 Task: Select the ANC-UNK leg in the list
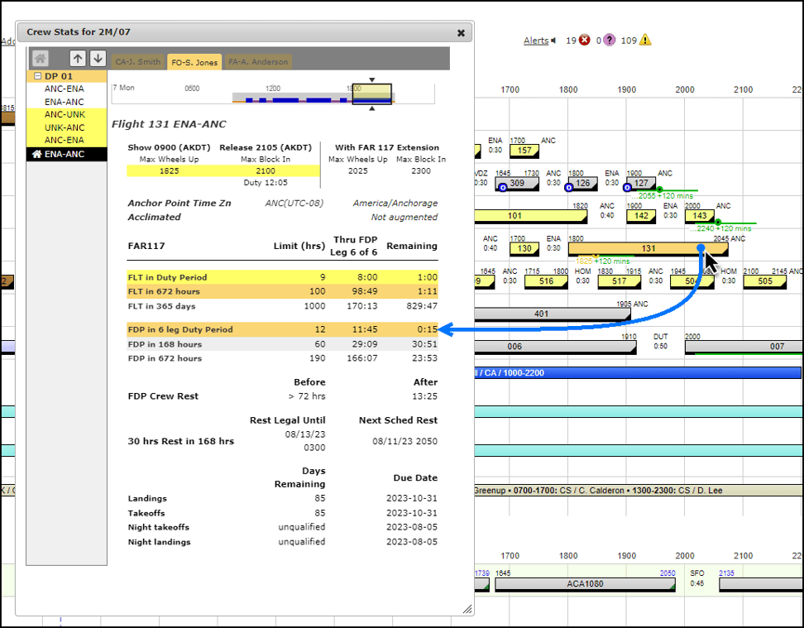(65, 115)
